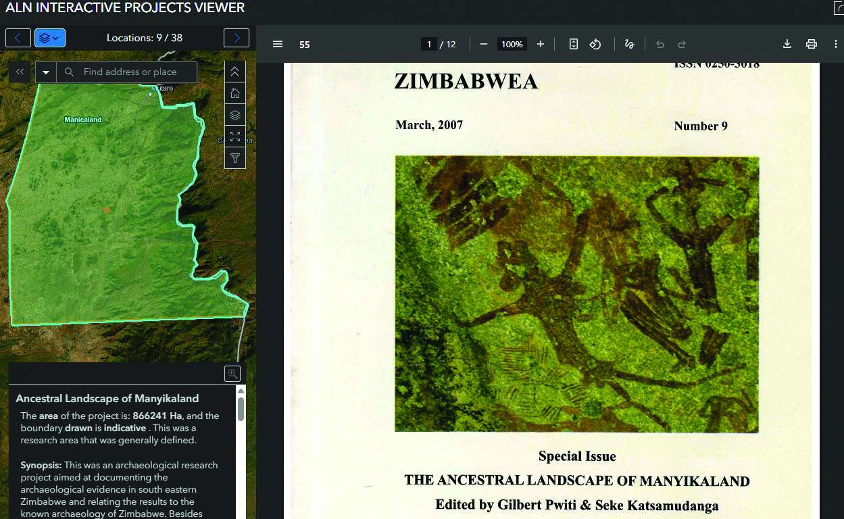
Task: Toggle the PDF sidebar menu
Action: point(277,44)
